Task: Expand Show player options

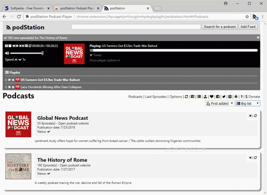Action: (x=105, y=60)
